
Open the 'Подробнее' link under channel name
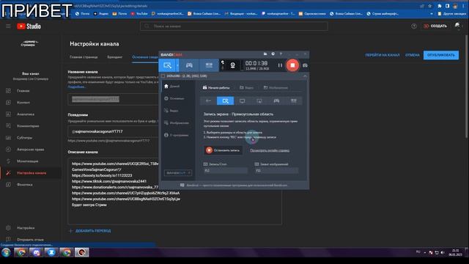click(x=76, y=87)
